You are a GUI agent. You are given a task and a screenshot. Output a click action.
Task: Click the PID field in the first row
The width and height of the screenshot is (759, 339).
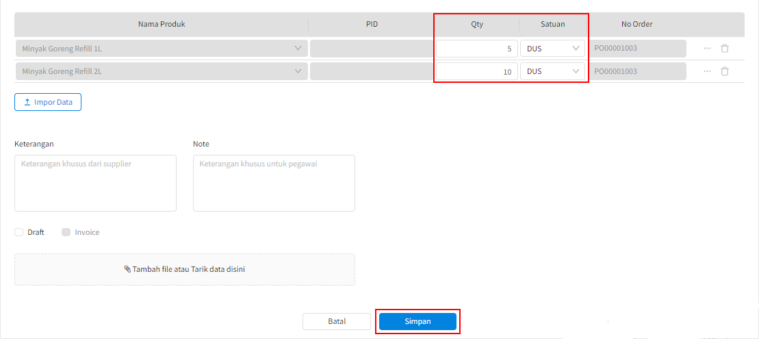click(372, 49)
